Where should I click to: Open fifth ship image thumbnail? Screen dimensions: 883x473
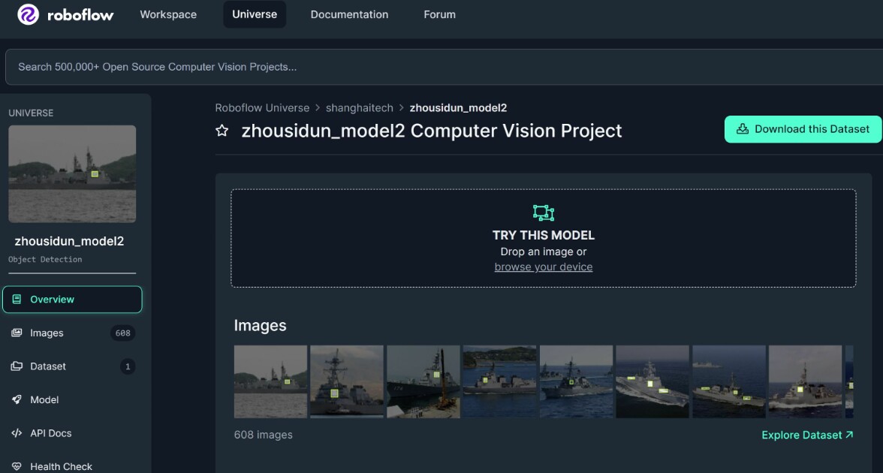pyautogui.click(x=576, y=381)
